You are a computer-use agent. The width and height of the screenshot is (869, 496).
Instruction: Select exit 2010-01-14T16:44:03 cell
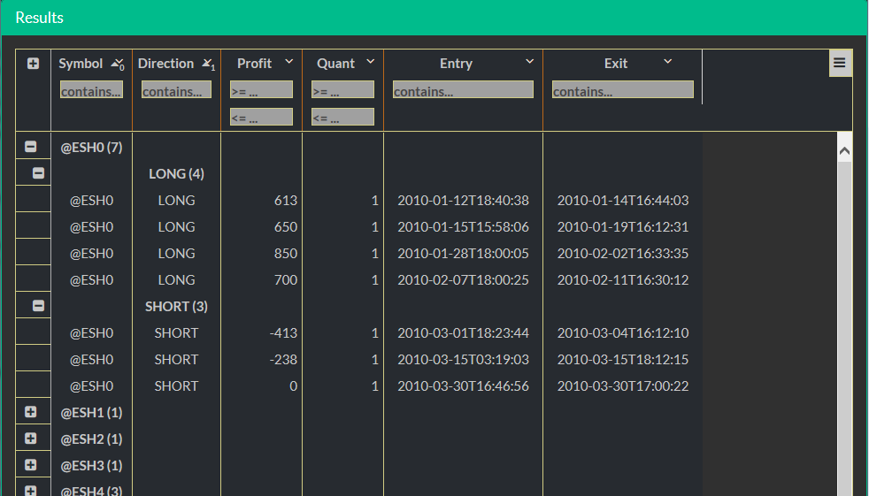click(x=623, y=201)
